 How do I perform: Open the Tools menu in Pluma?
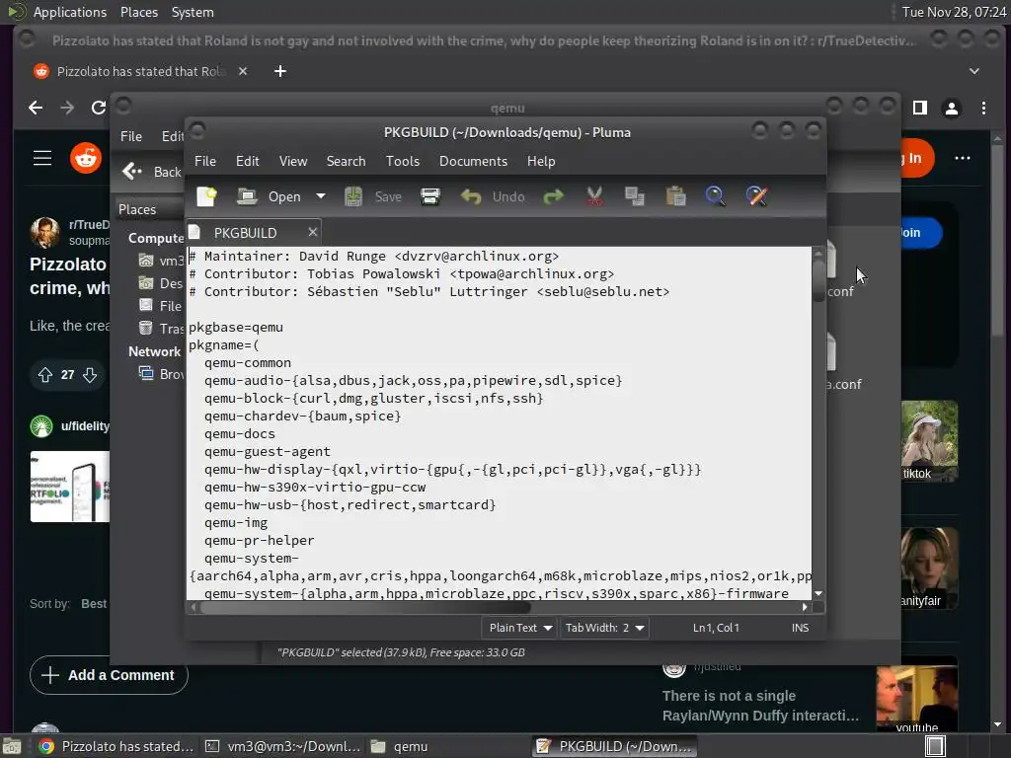point(403,161)
